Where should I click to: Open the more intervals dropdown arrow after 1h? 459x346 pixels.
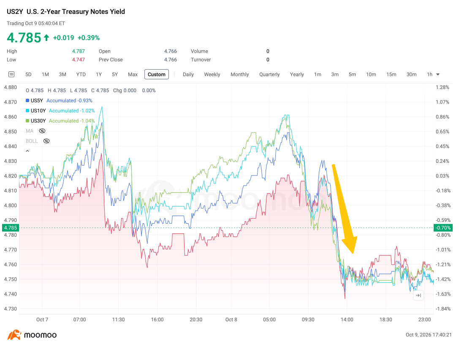click(438, 75)
